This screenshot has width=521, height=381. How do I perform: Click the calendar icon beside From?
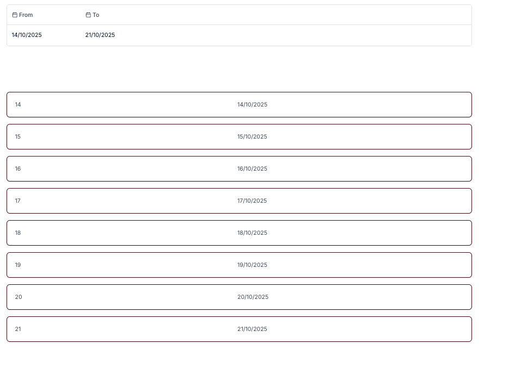[x=15, y=15]
